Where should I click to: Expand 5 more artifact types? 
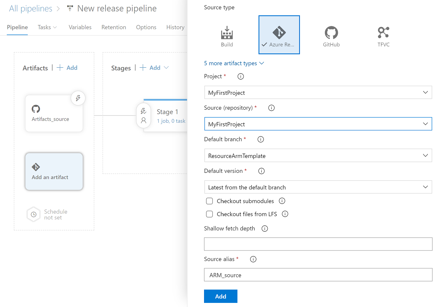[x=234, y=63]
